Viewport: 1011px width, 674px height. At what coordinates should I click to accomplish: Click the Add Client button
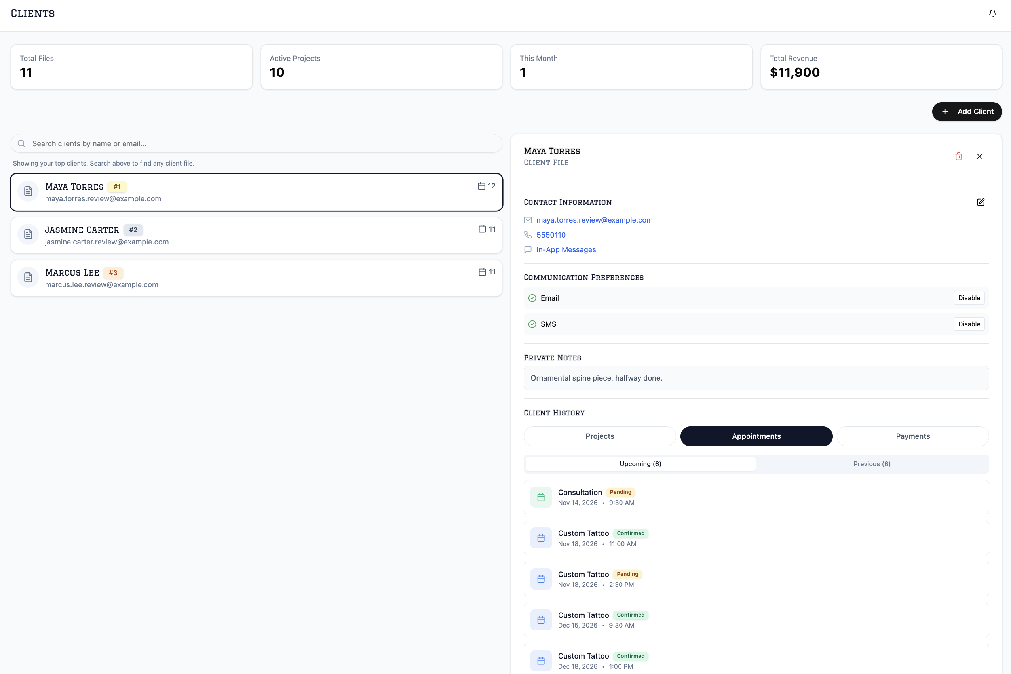coord(967,112)
